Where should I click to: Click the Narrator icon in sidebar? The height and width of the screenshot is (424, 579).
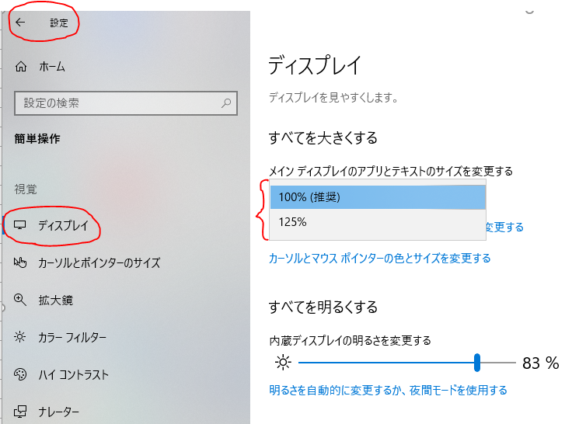tap(21, 411)
